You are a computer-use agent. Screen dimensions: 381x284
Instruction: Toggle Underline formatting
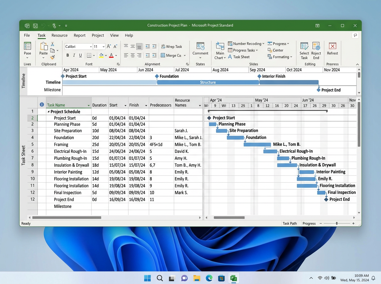tap(80, 55)
